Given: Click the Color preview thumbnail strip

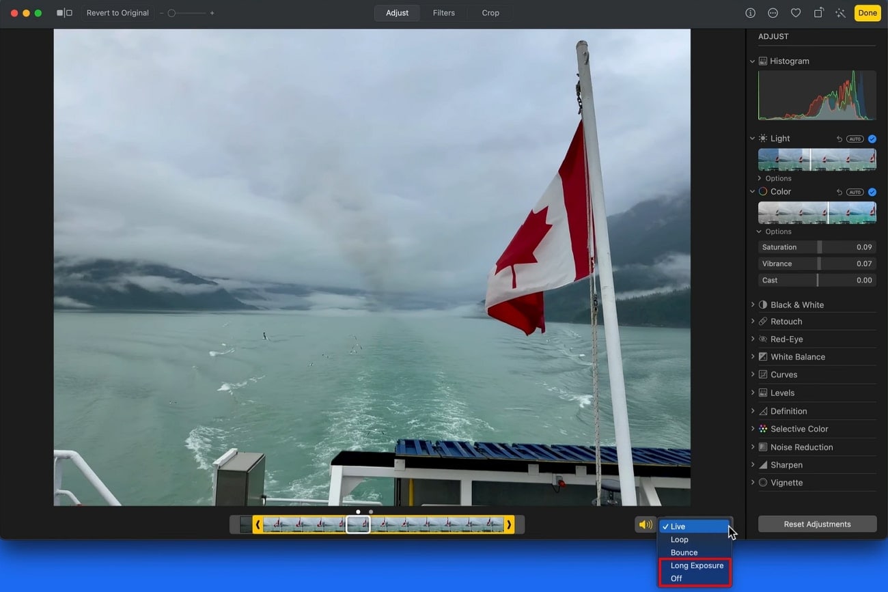Looking at the screenshot, I should pyautogui.click(x=817, y=212).
